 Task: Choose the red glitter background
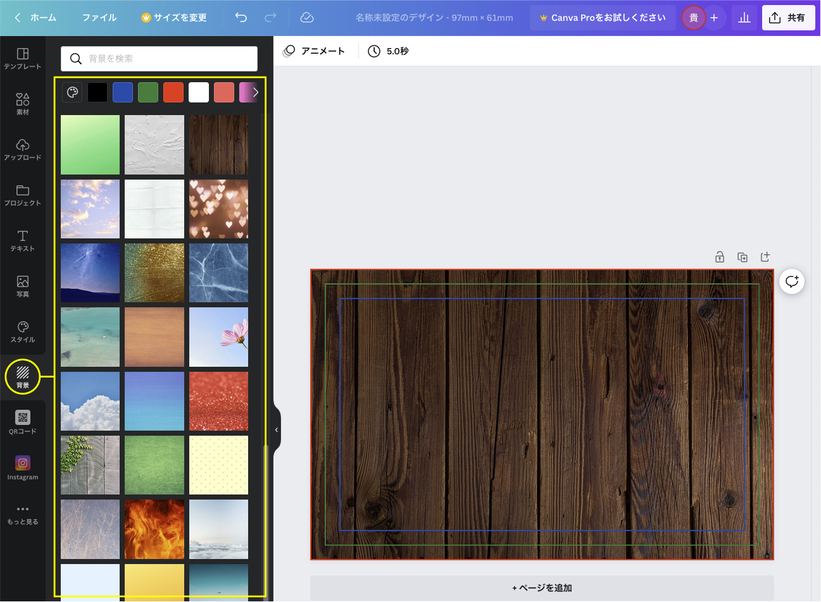click(x=218, y=401)
